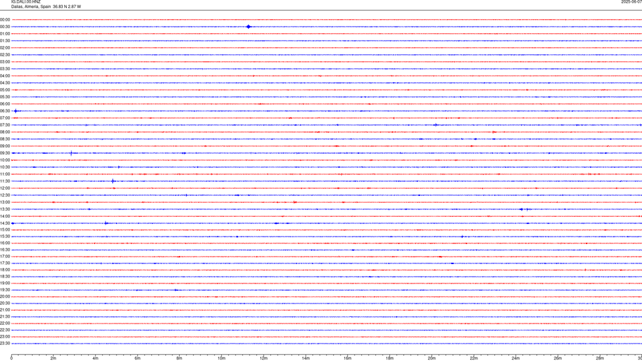Click the 26m tick label on the time axis
The image size is (642, 361).
click(x=558, y=358)
